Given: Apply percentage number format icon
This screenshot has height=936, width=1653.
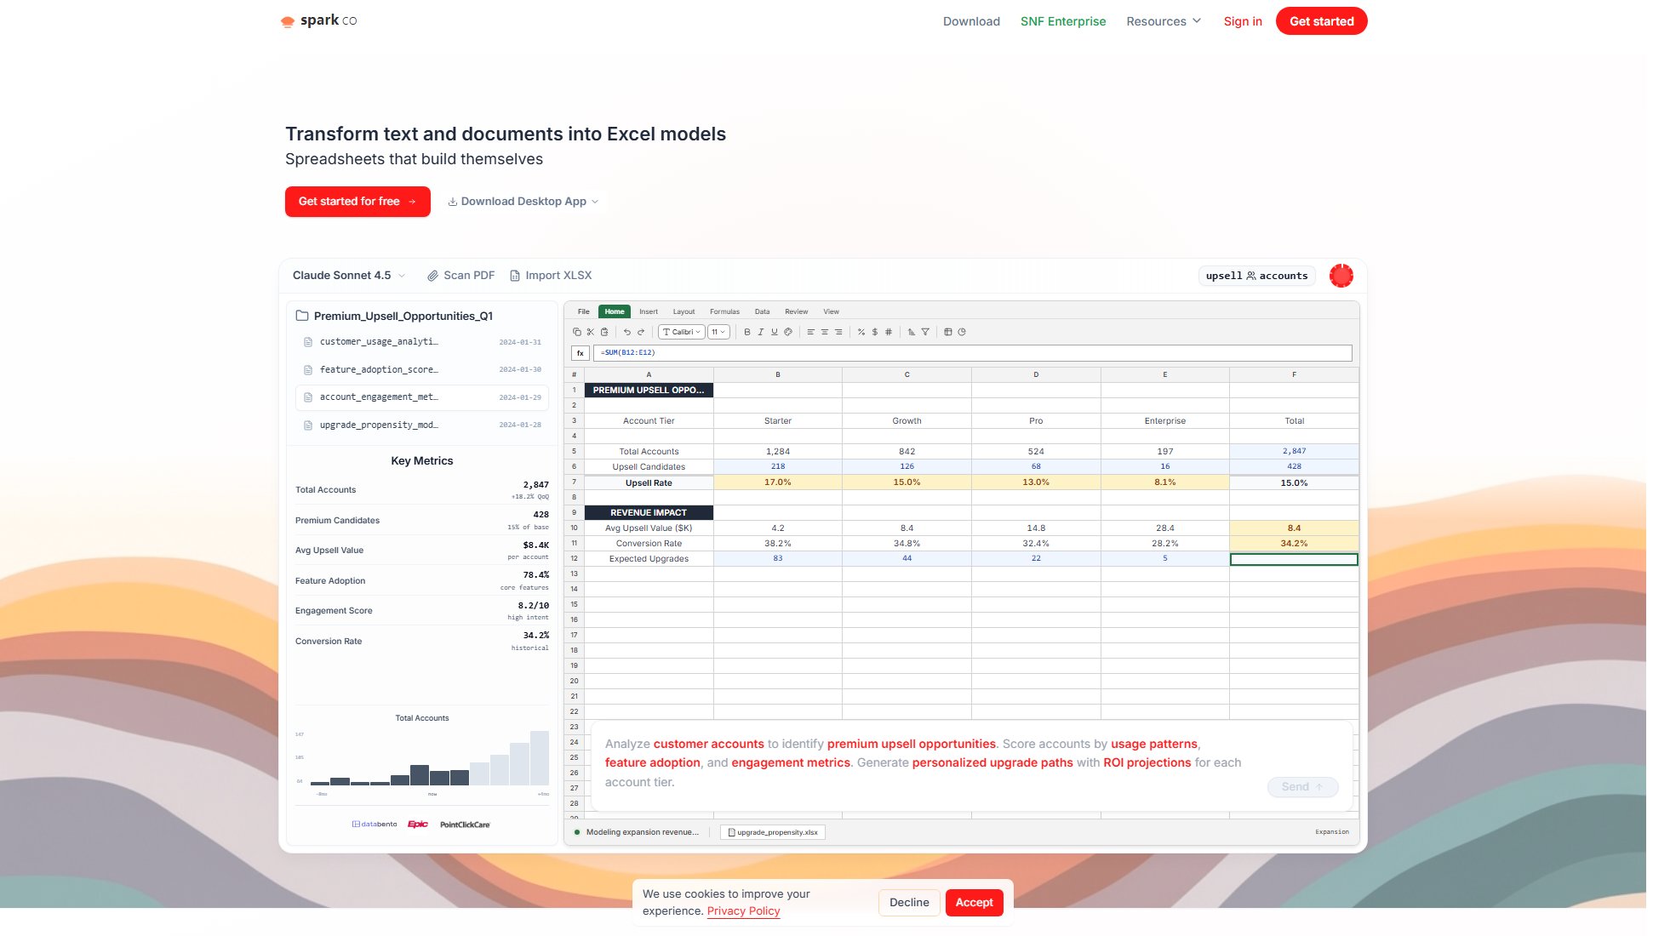Looking at the screenshot, I should click(x=861, y=332).
